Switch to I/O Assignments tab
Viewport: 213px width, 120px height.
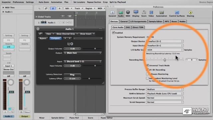click(x=138, y=21)
